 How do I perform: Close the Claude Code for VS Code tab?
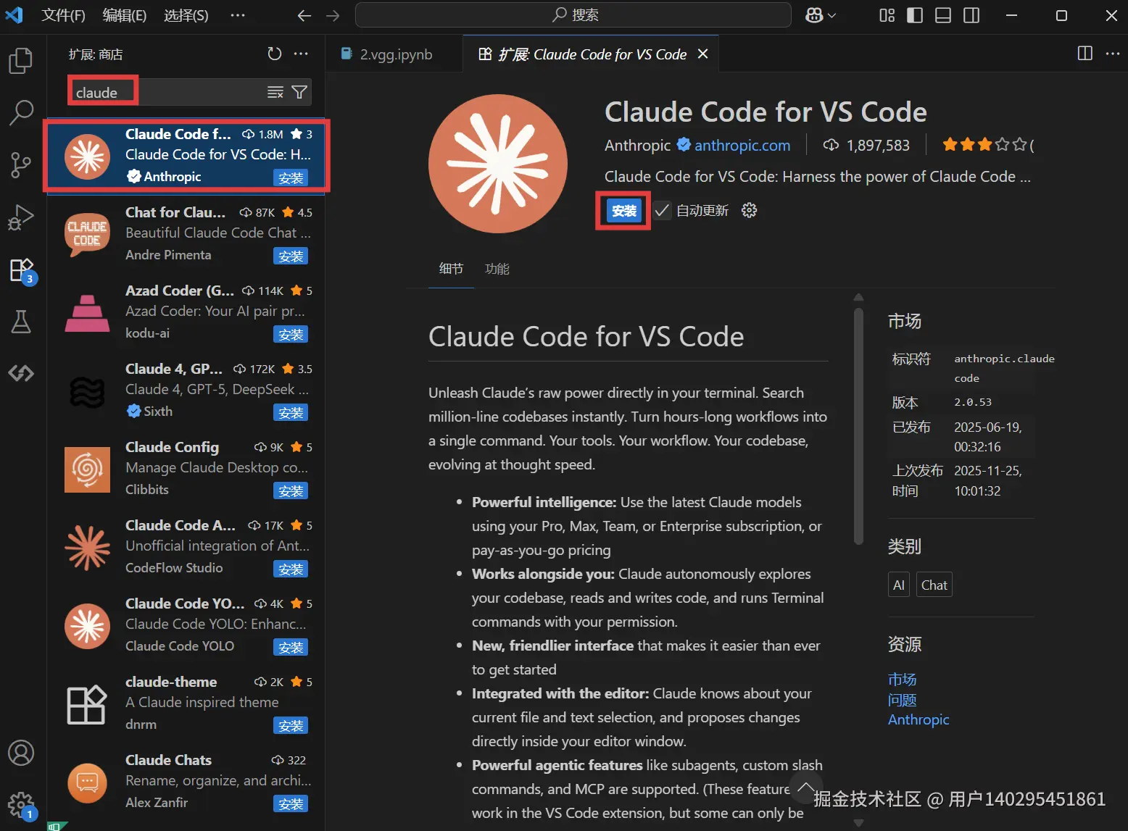coord(702,54)
